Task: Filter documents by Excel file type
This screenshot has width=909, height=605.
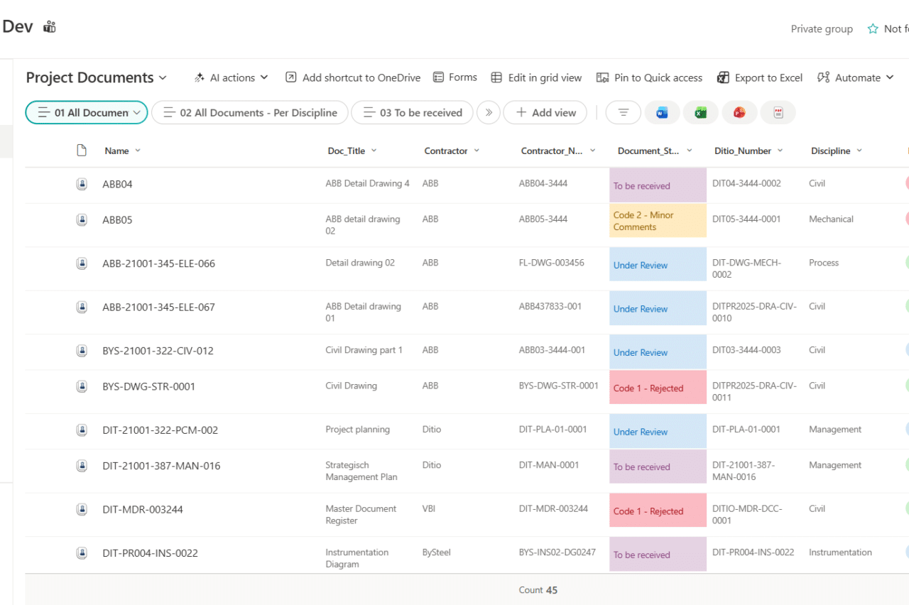Action: click(x=700, y=112)
